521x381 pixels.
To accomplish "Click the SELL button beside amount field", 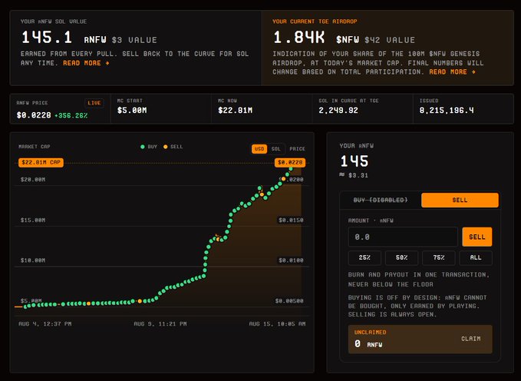I will tap(476, 237).
